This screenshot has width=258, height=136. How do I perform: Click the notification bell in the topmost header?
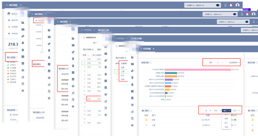click(231, 5)
